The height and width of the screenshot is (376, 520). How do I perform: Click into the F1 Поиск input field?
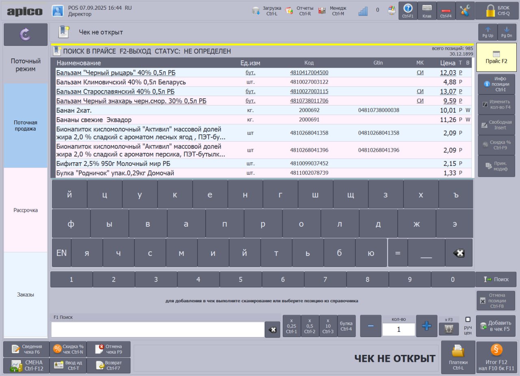[158, 330]
